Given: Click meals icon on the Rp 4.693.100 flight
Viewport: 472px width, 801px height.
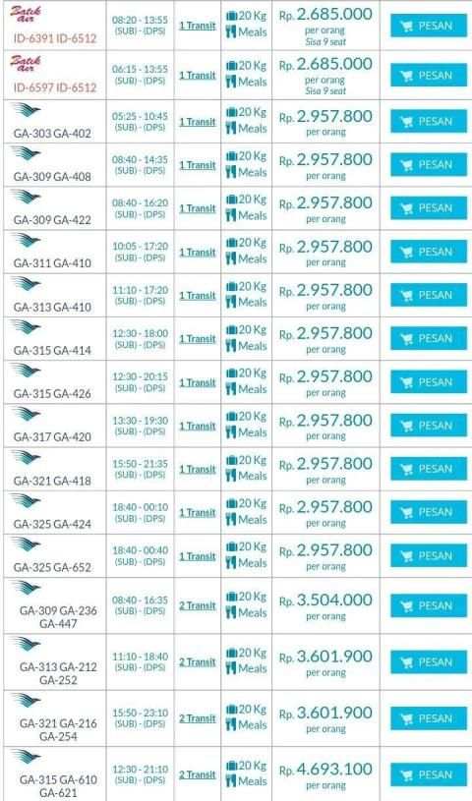Looking at the screenshot, I should [231, 781].
